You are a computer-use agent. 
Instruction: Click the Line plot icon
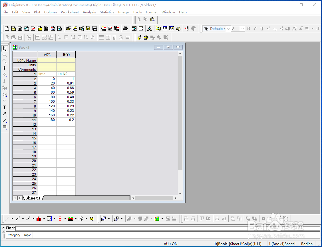(7, 219)
